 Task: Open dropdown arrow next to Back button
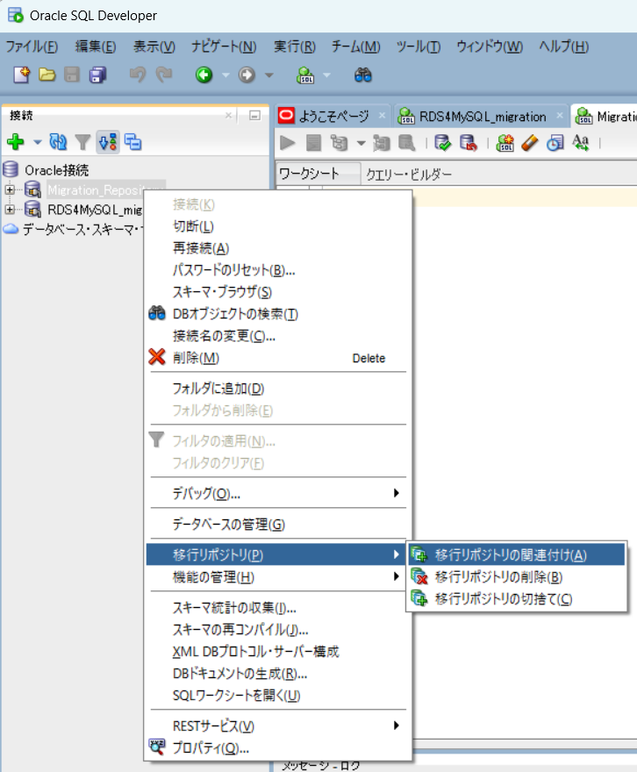pyautogui.click(x=225, y=75)
